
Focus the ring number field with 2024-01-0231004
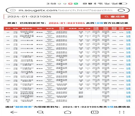click(52, 17)
